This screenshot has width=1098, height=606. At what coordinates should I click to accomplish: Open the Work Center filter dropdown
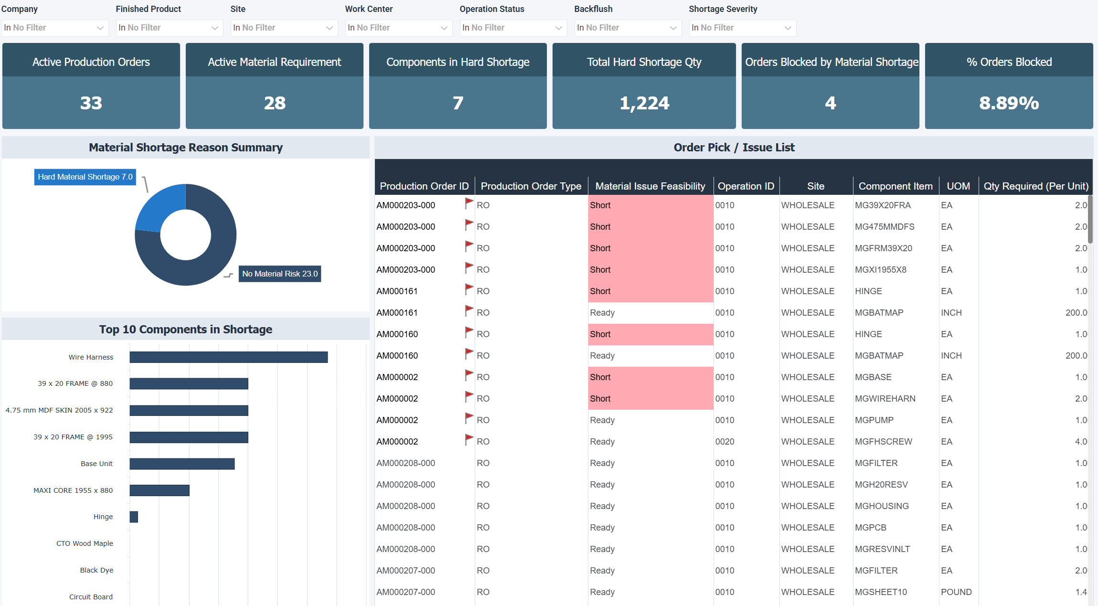(x=398, y=28)
